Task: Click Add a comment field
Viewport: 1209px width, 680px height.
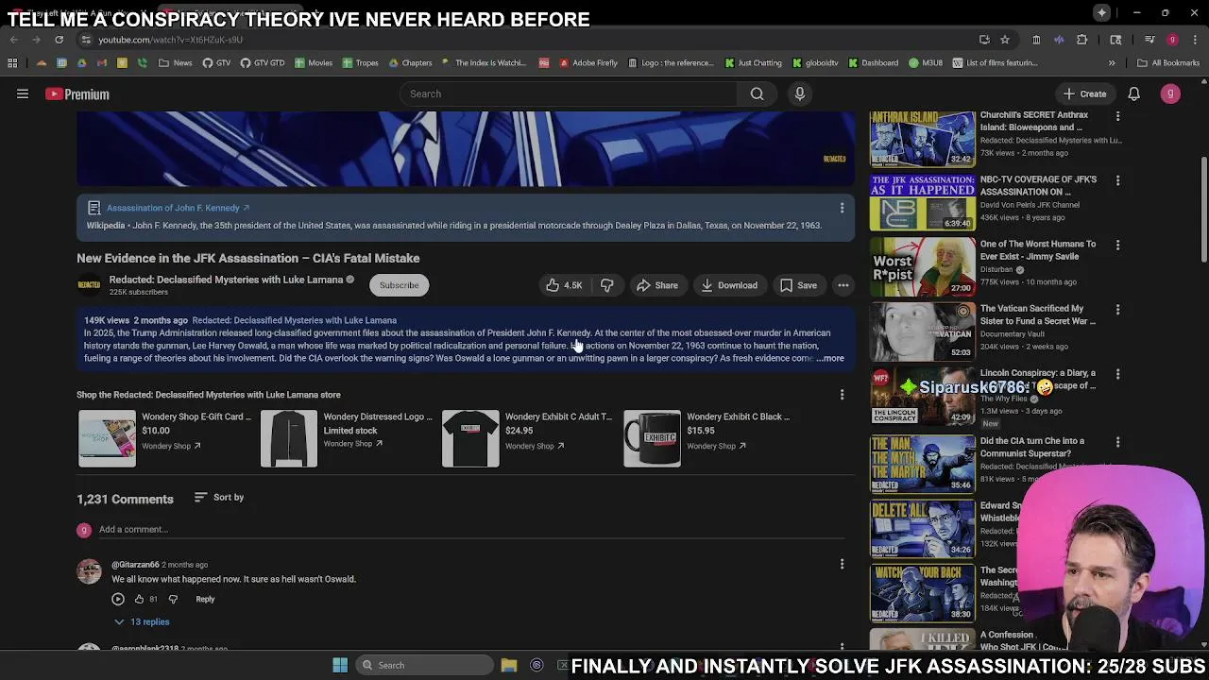Action: click(471, 530)
